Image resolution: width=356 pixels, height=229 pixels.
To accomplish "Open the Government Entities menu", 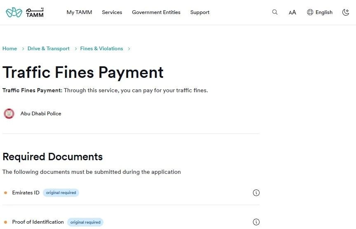I will click(x=156, y=12).
